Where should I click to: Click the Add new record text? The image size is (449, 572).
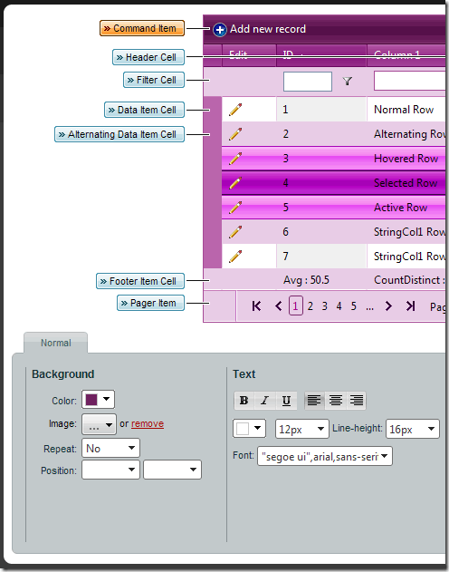(x=268, y=29)
